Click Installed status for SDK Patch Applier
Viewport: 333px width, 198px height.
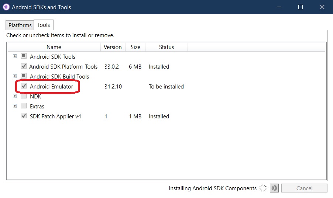(159, 117)
